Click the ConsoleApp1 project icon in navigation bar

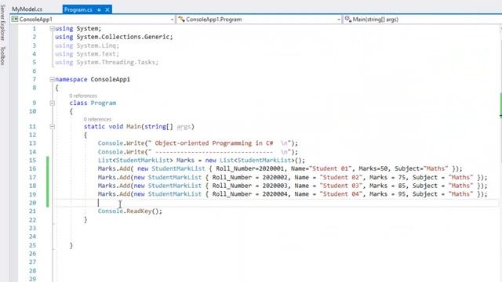pos(15,19)
